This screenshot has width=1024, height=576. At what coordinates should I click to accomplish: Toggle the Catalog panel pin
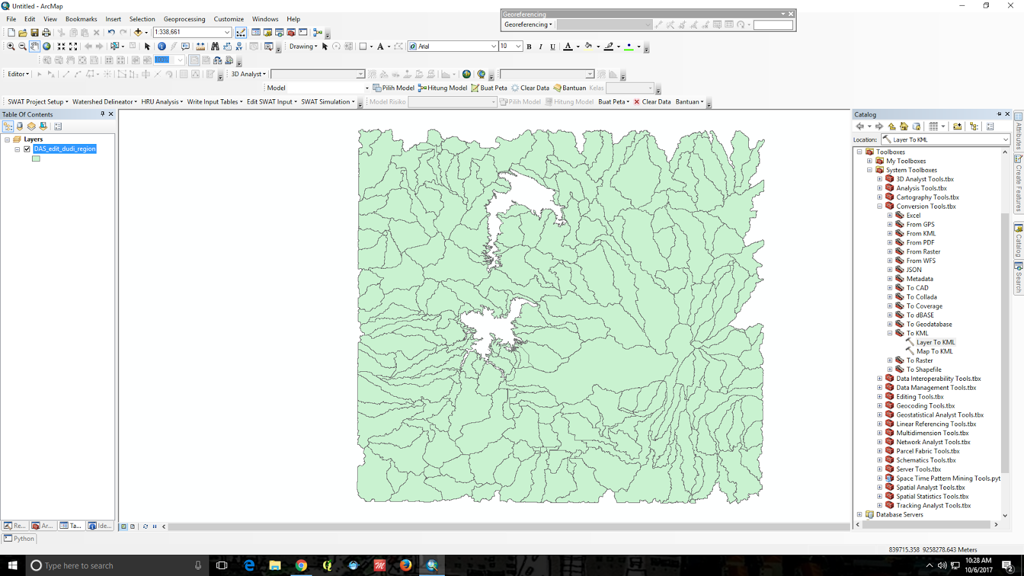(1000, 114)
